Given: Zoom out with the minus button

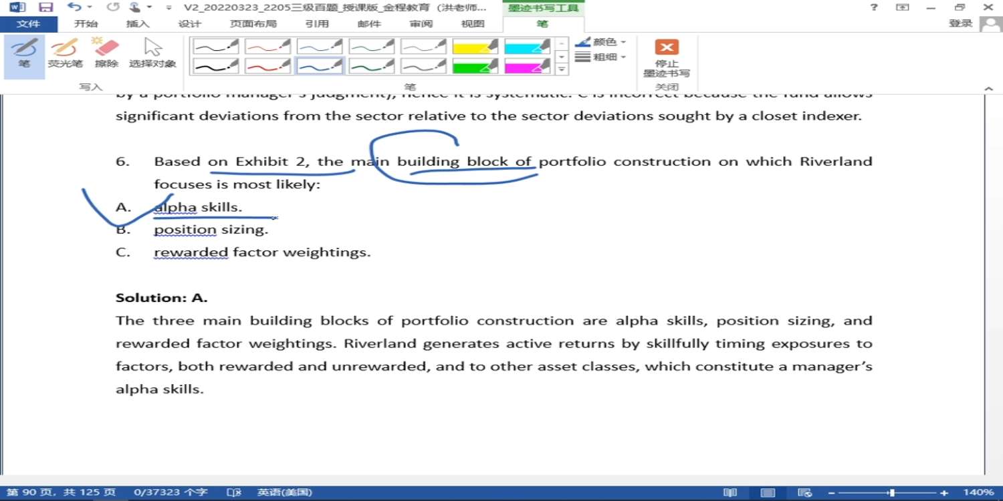Looking at the screenshot, I should (x=831, y=492).
